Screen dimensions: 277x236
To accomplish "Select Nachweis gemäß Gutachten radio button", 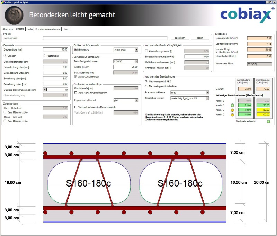I will tap(146, 86).
